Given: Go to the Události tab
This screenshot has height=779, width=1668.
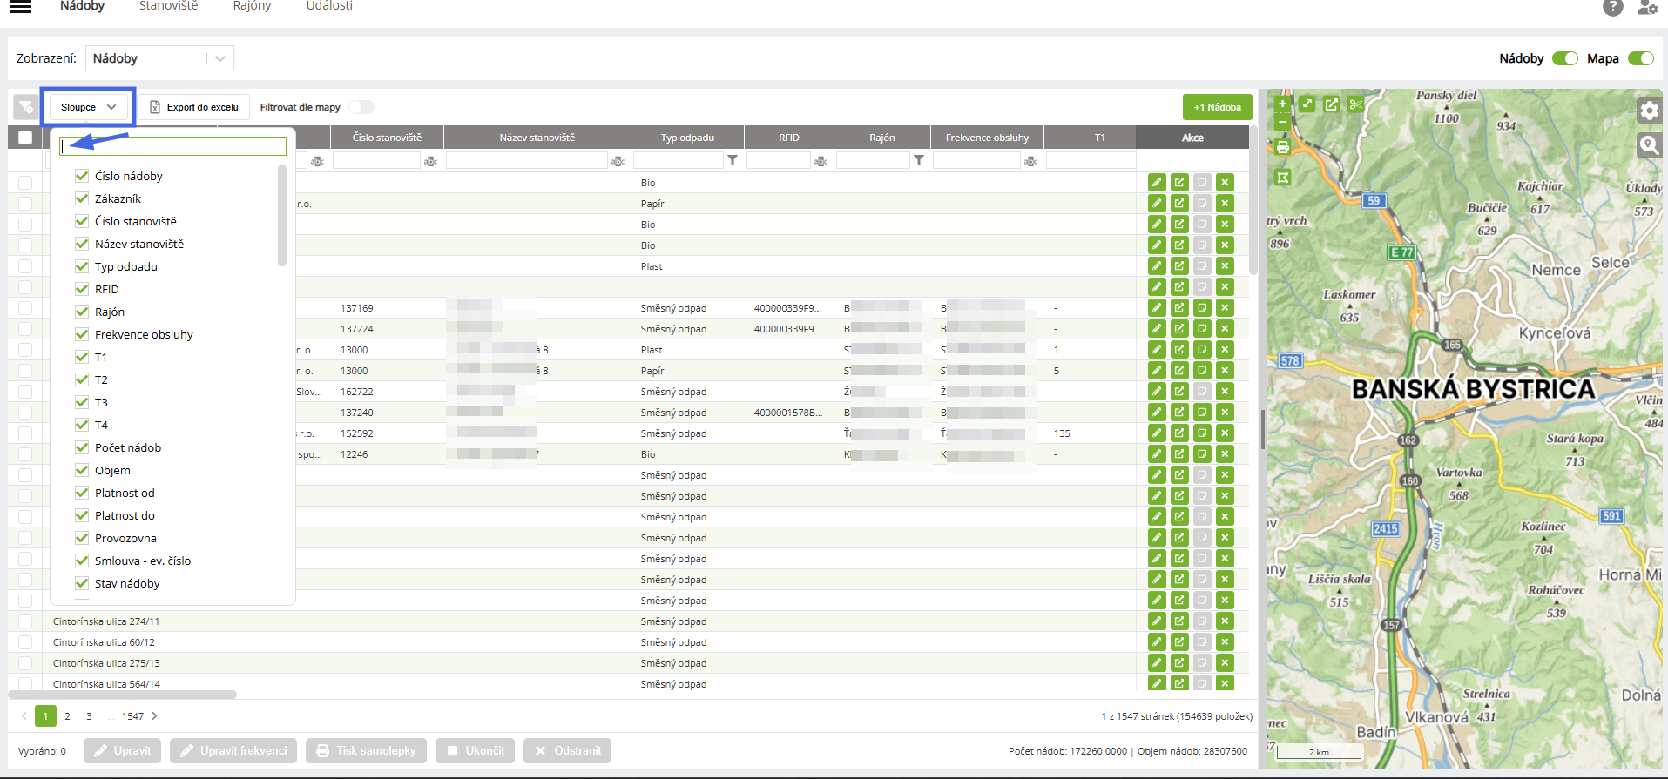Looking at the screenshot, I should coord(329,6).
